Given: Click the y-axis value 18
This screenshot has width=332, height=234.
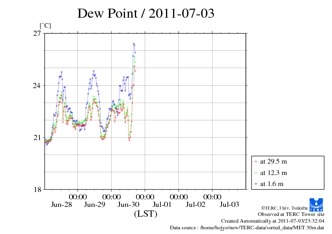Looking at the screenshot, I should [37, 190].
